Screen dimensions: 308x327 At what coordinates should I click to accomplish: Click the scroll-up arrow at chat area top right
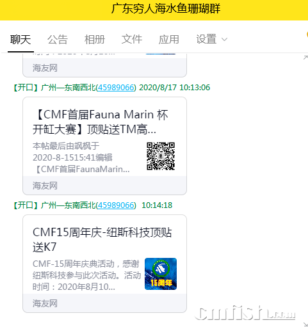point(305,58)
